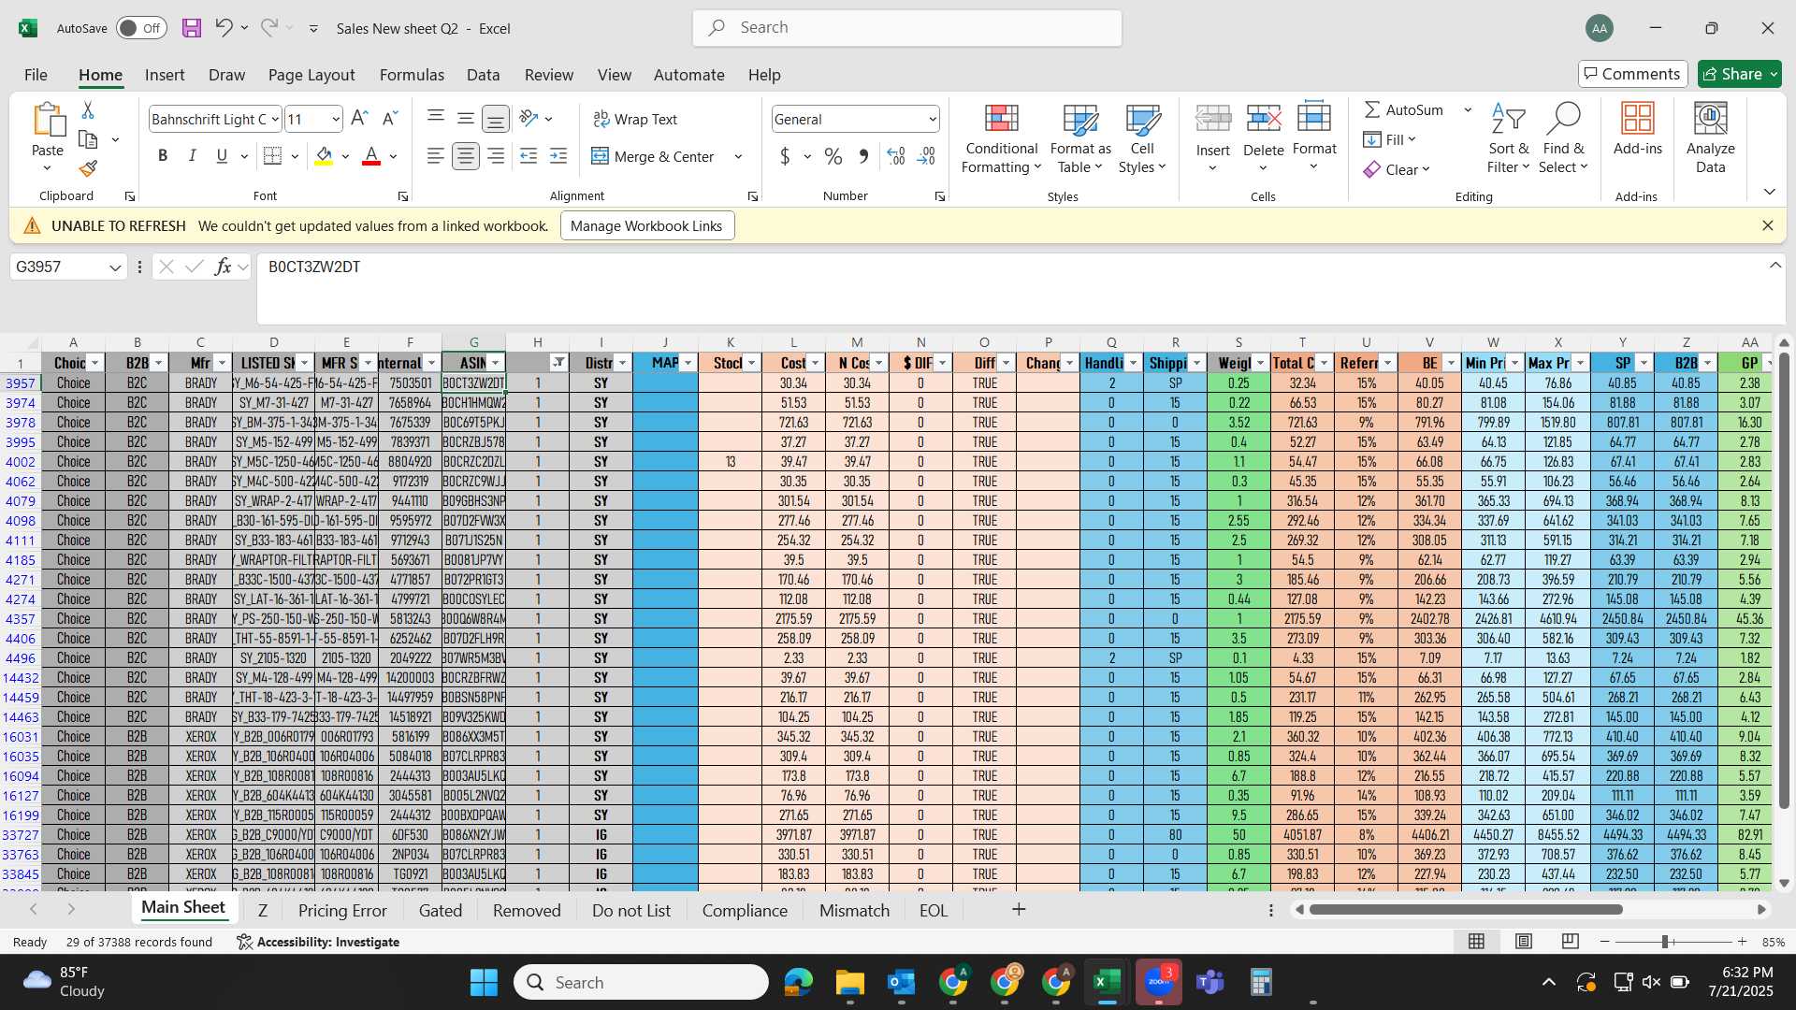Toggle Align Left
1796x1010 pixels.
(435, 156)
